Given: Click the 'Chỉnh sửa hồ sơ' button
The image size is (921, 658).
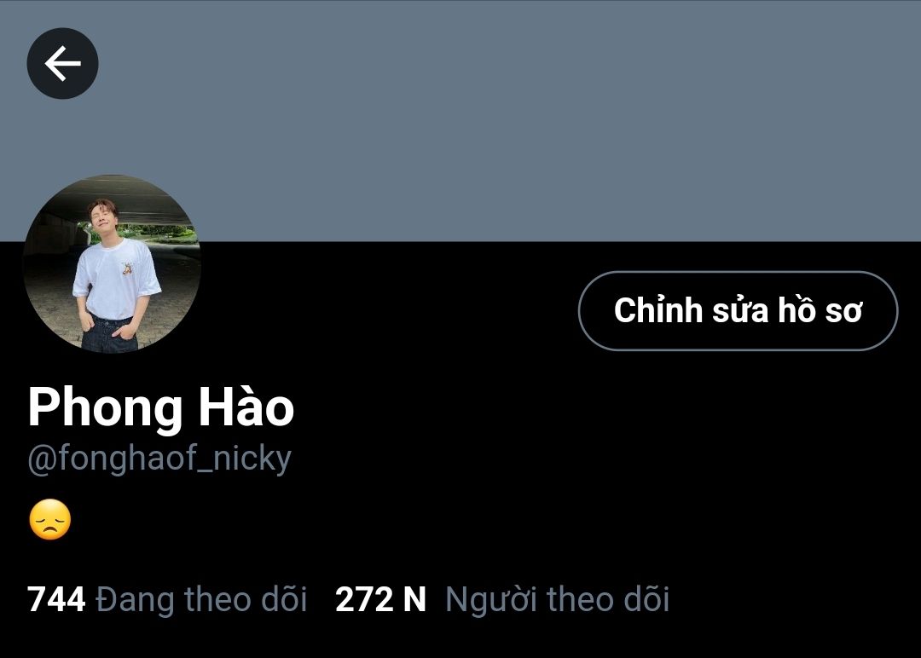Looking at the screenshot, I should pyautogui.click(x=738, y=310).
